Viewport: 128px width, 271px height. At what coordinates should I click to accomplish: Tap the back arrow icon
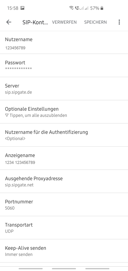8,22
